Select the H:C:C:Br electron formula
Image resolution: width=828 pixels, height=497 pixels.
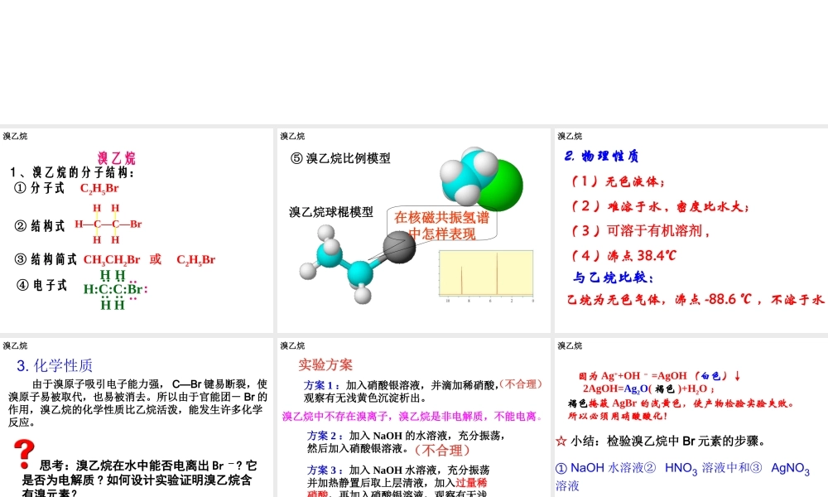(x=114, y=289)
